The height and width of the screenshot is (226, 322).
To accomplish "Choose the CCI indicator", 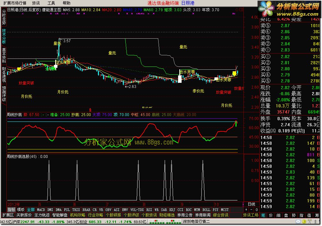I will pos(180,210).
